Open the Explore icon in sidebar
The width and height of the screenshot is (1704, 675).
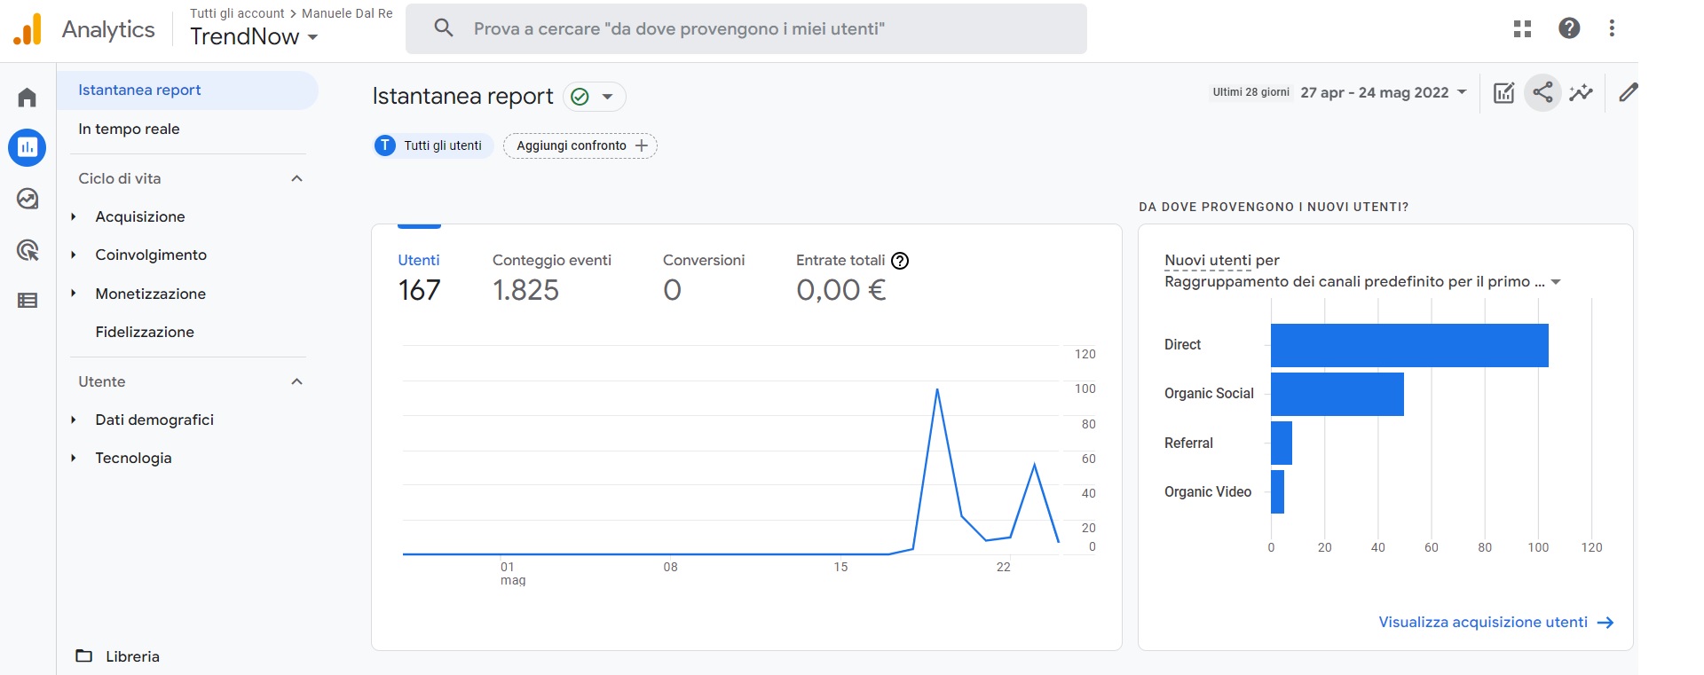click(27, 199)
